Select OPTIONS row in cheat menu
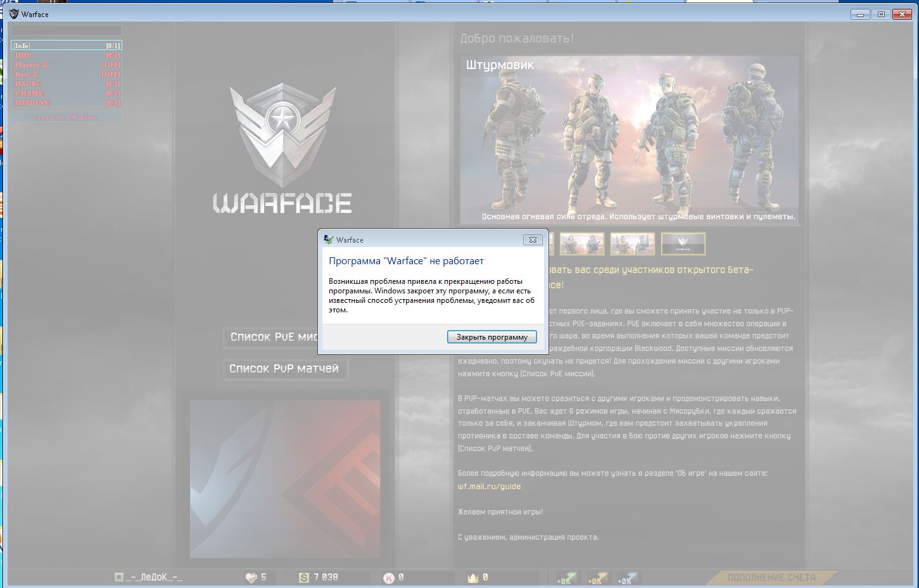919x588 pixels. click(67, 103)
